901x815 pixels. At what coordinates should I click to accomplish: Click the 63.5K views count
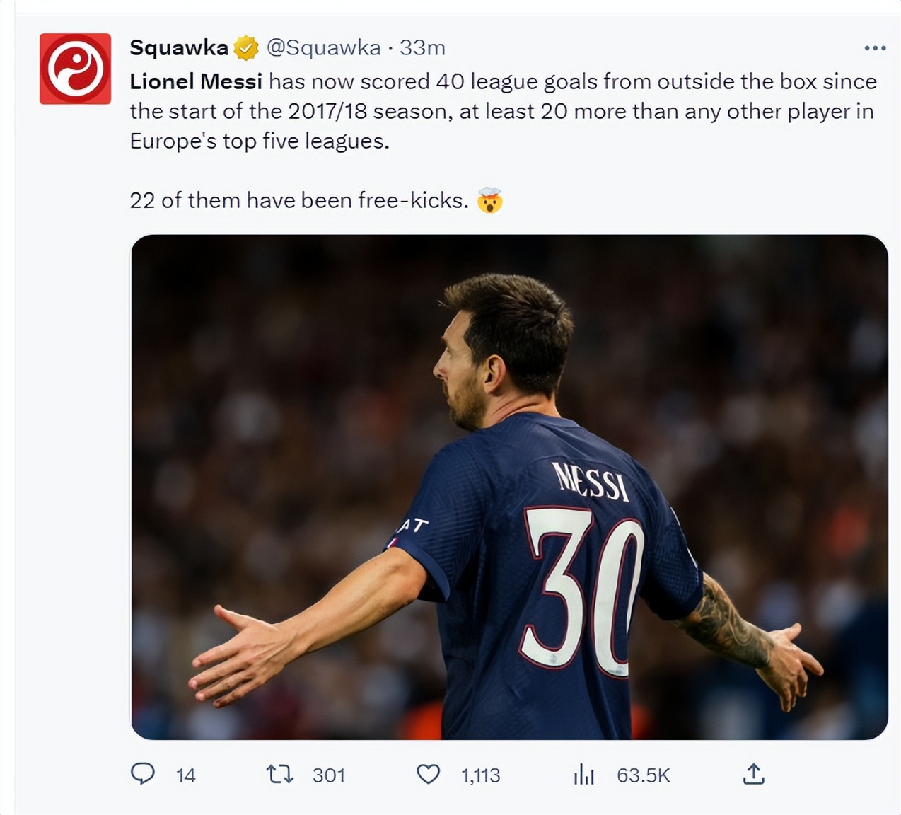click(643, 775)
